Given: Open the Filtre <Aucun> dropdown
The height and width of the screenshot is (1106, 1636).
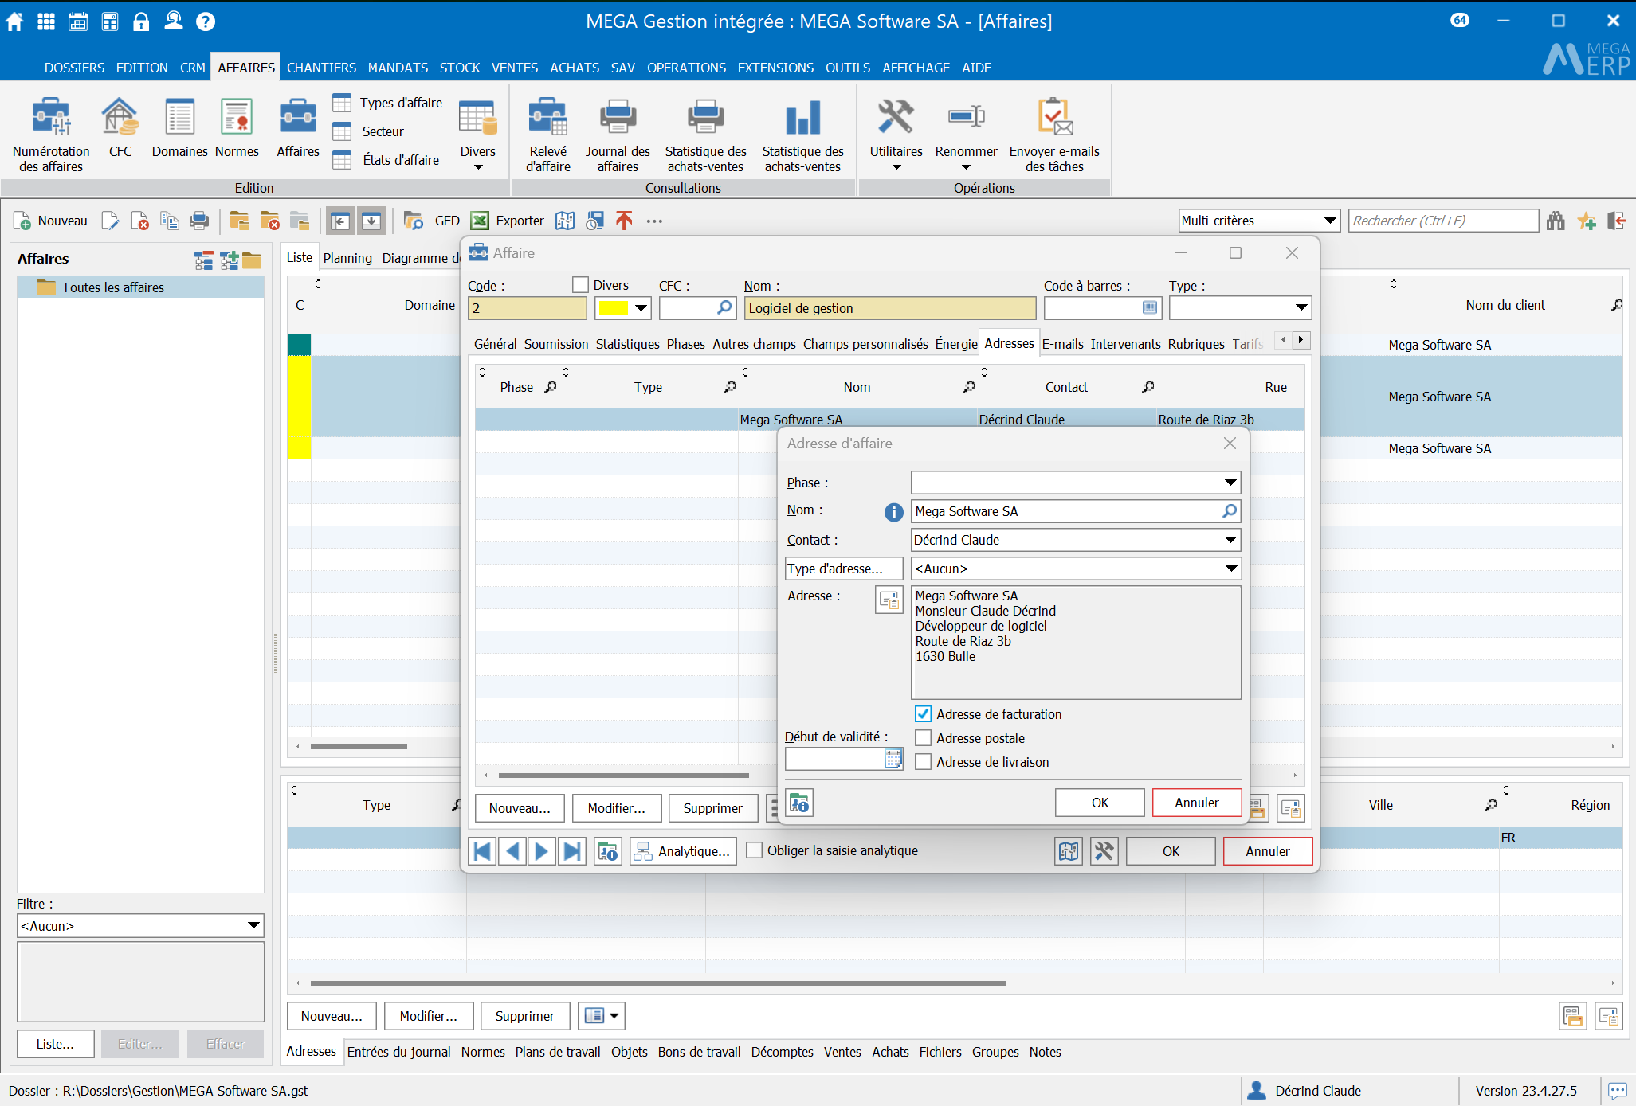Looking at the screenshot, I should (253, 926).
